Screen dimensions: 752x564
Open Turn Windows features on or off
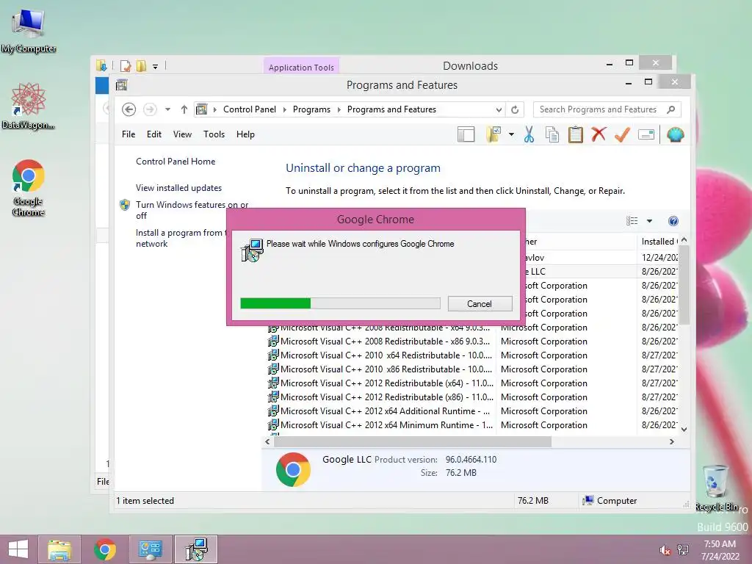(192, 210)
